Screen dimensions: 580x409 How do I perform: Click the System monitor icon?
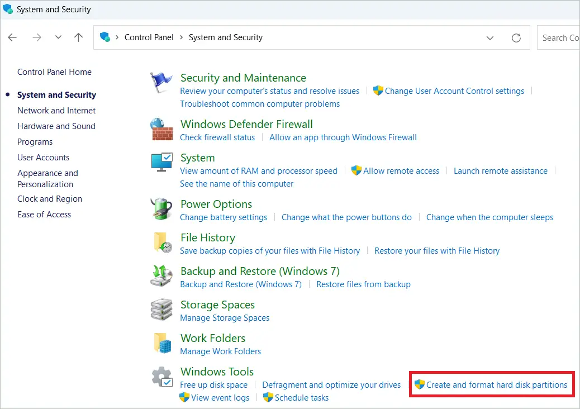(x=161, y=162)
